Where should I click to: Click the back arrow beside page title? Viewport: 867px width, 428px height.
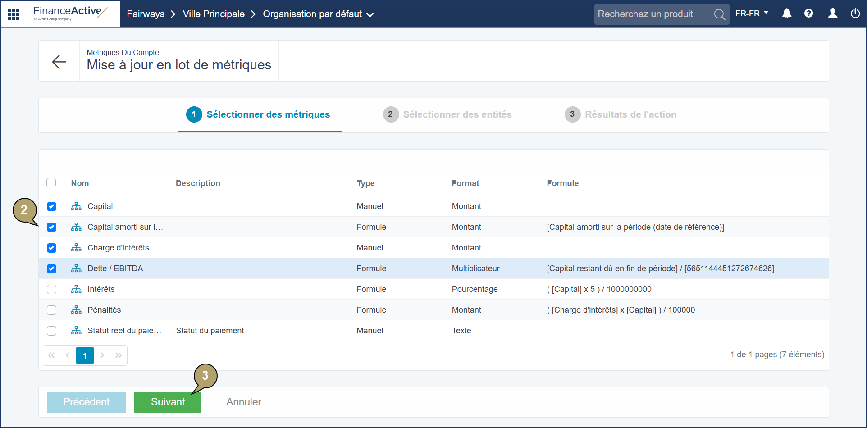[59, 62]
